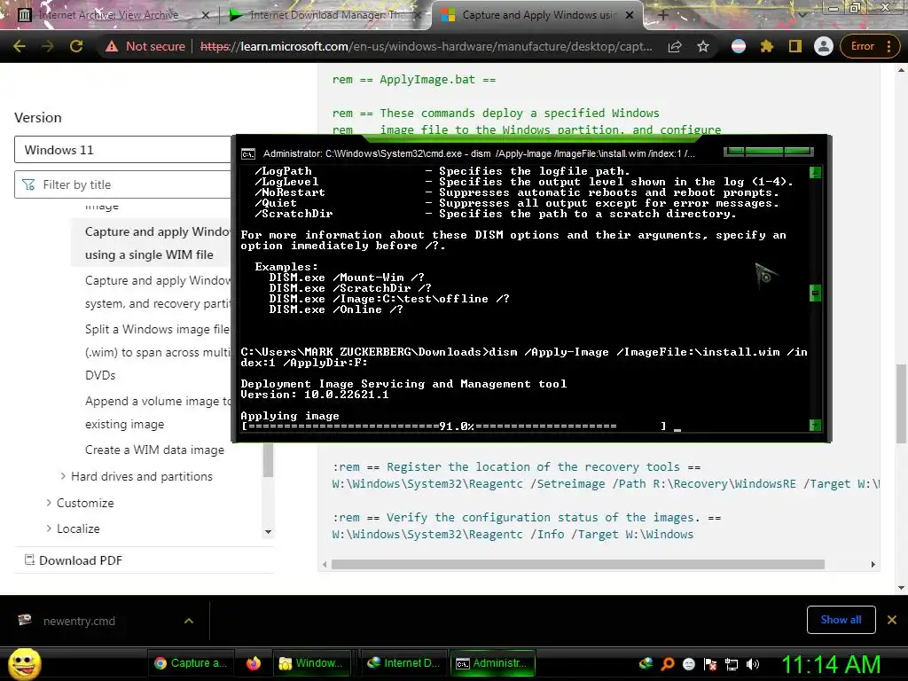This screenshot has width=908, height=681.
Task: Click the cmd window scrollbar up arrow
Action: (815, 172)
